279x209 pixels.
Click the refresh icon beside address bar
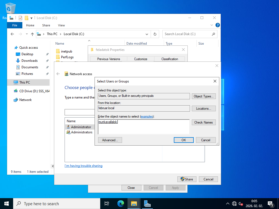[155, 34]
